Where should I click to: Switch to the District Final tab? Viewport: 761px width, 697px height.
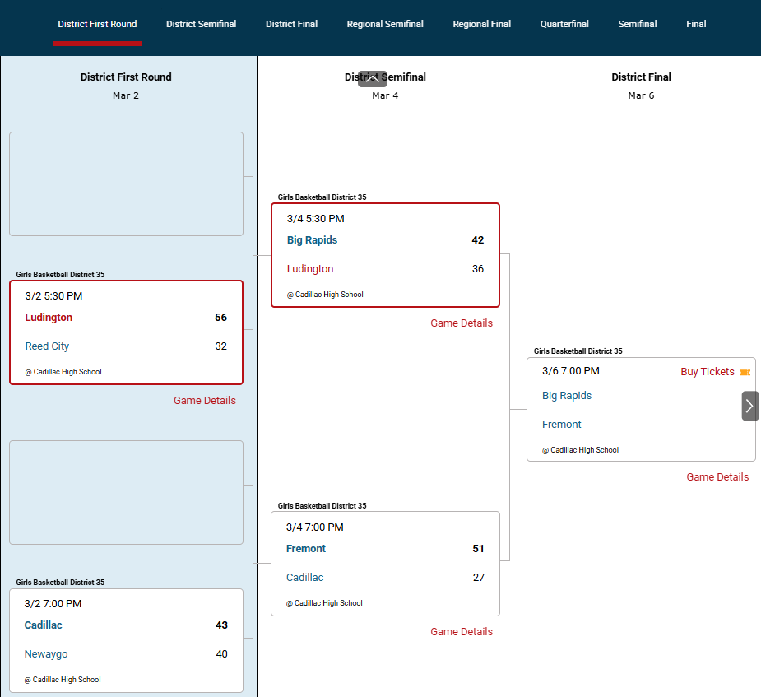pos(291,24)
